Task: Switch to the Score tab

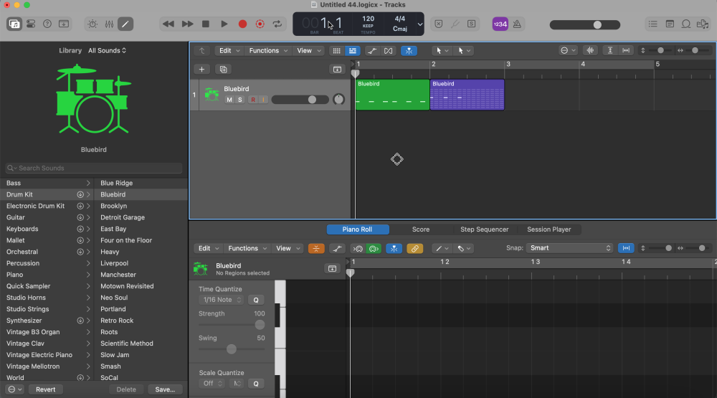Action: click(x=421, y=229)
